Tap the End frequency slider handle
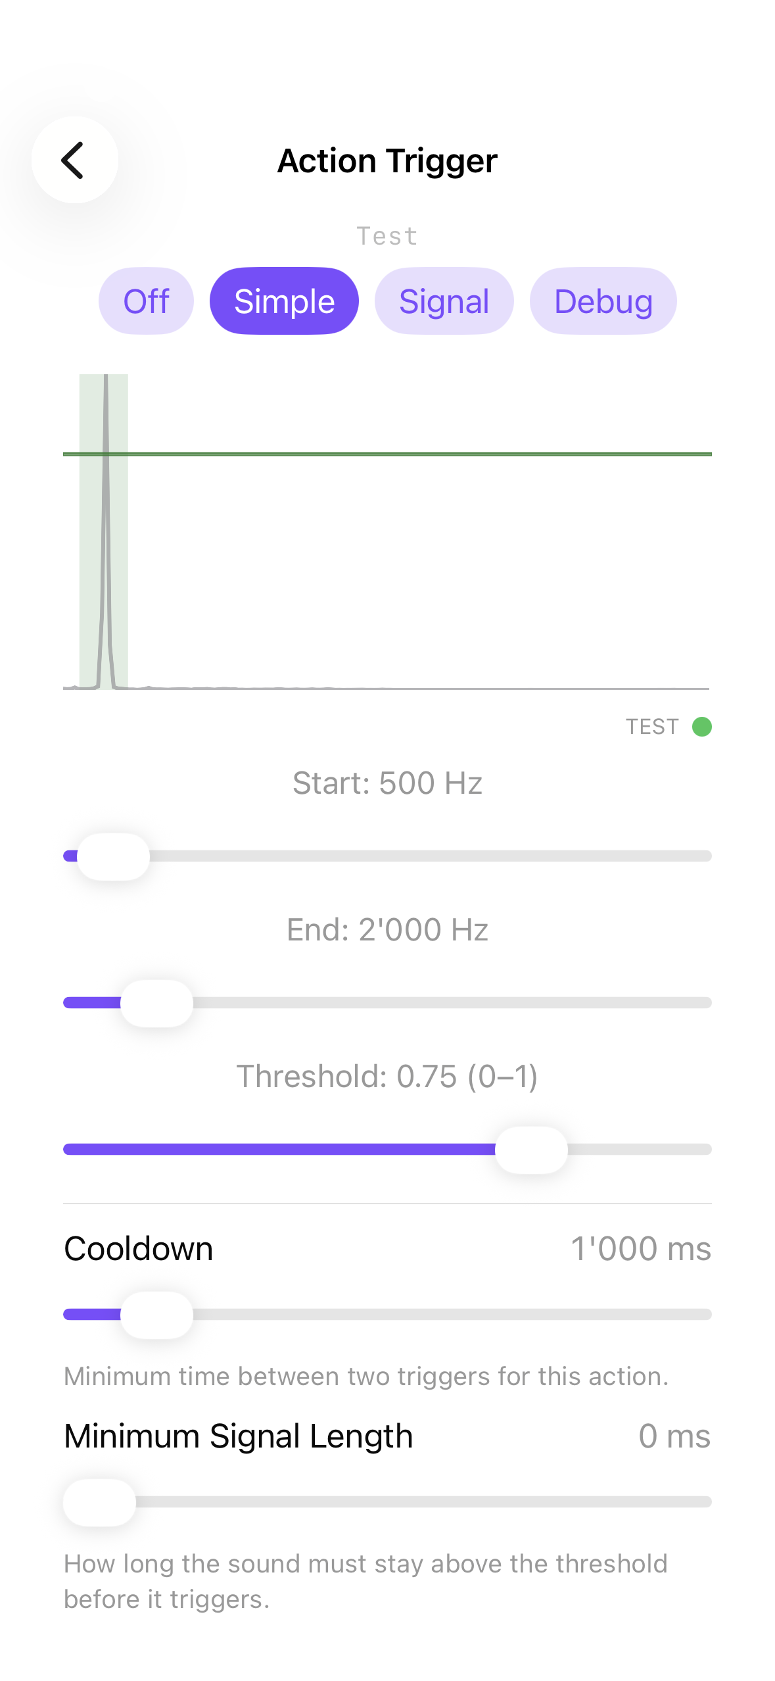This screenshot has height=1681, width=775. tap(158, 1002)
